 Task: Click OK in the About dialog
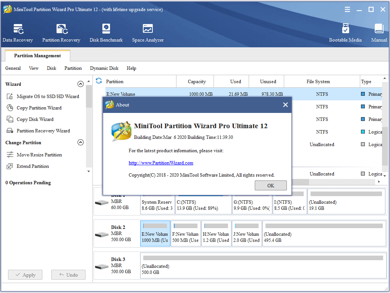click(270, 186)
